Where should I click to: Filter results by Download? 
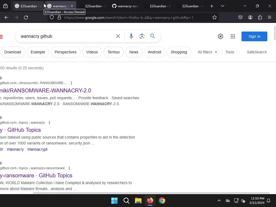[x=12, y=52]
